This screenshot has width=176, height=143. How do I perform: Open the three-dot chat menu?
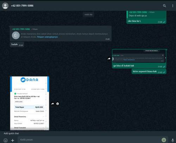pos(173,6)
